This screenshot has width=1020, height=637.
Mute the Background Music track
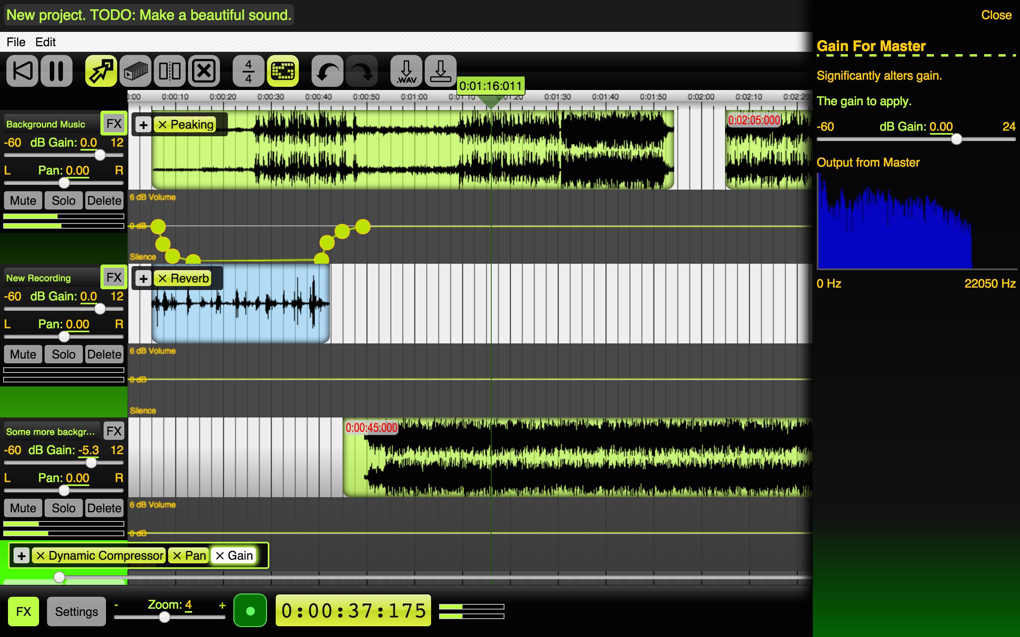[22, 200]
